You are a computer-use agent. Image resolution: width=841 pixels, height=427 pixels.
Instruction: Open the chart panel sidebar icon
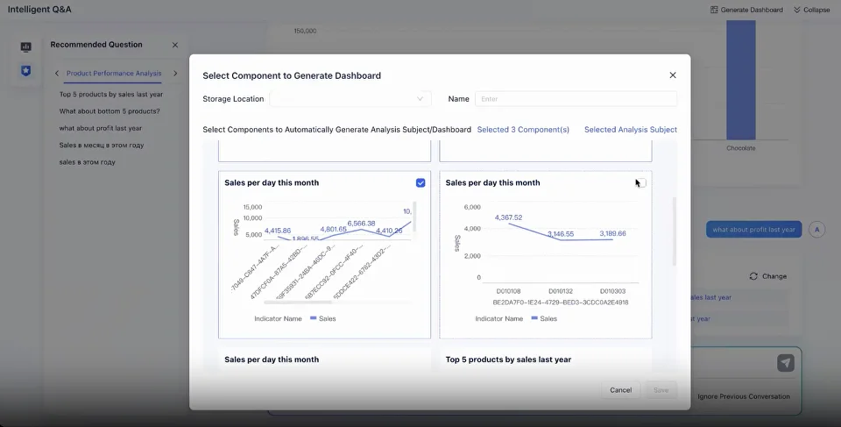tap(26, 46)
